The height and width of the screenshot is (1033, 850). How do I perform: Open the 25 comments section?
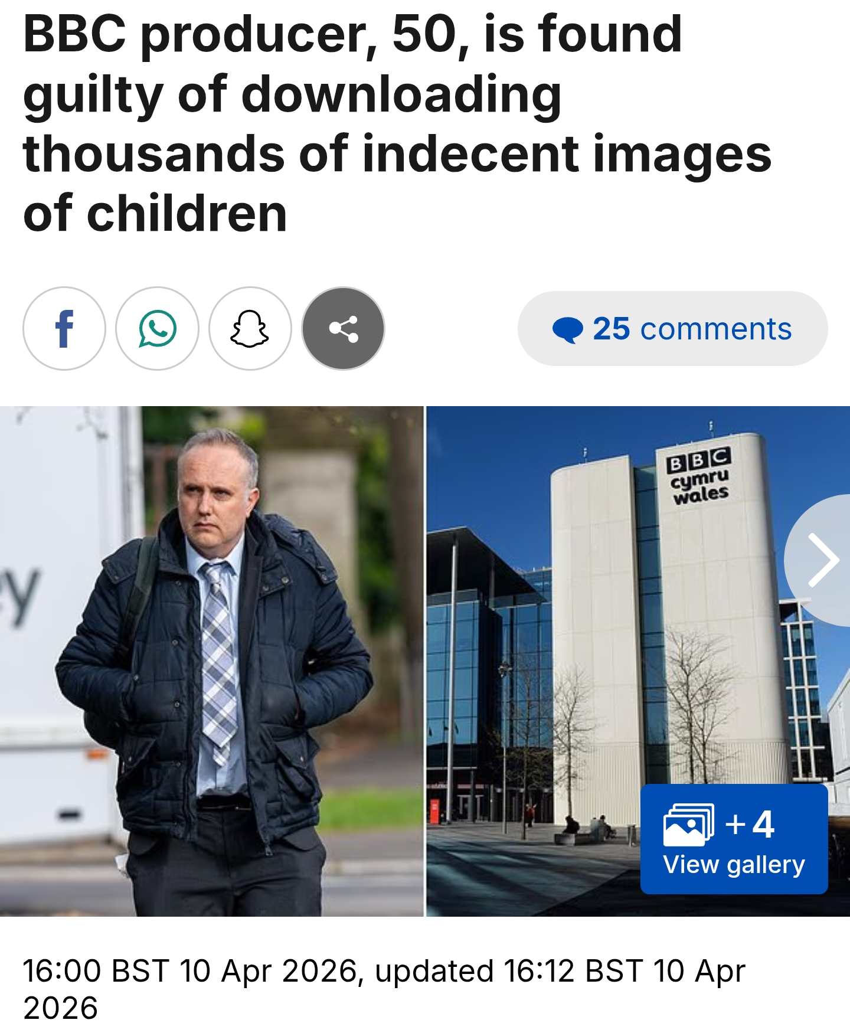click(x=673, y=329)
